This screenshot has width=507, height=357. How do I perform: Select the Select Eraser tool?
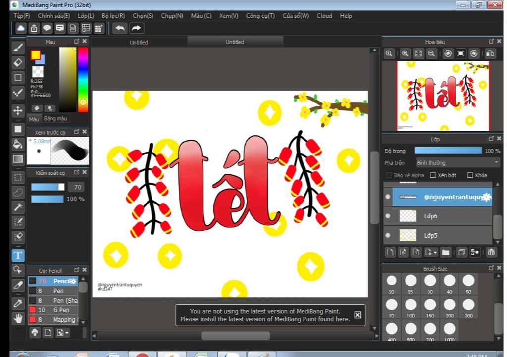[18, 237]
